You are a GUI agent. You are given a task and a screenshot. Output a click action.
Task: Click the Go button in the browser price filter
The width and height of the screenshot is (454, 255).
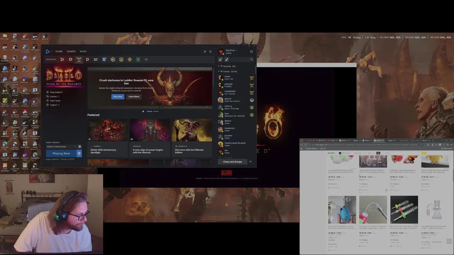coord(378,153)
